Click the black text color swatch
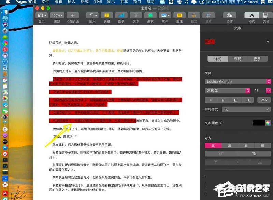 coord(259,123)
